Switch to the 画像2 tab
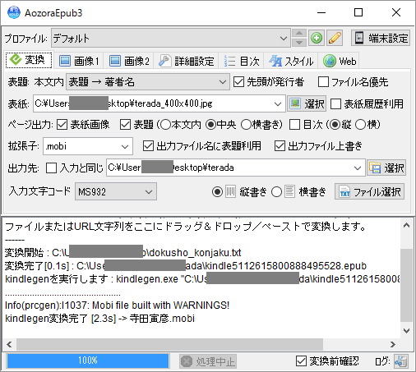Image resolution: width=416 pixels, height=372 pixels. (x=129, y=61)
